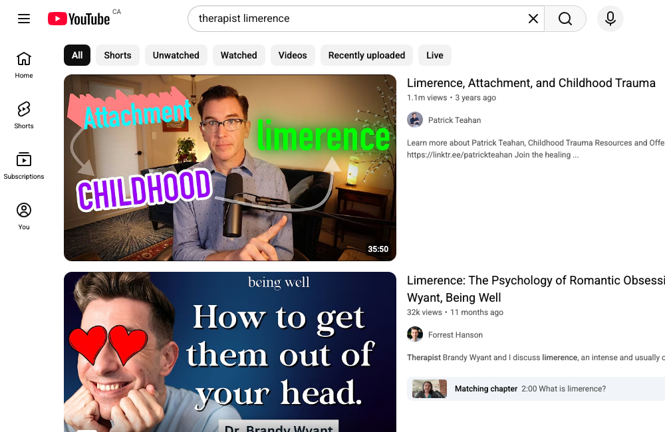
Task: Open the Forrest Hanson channel avatar
Action: [415, 334]
